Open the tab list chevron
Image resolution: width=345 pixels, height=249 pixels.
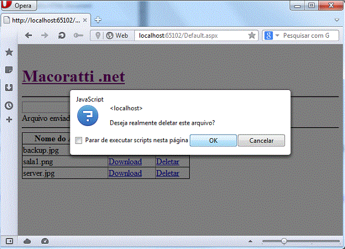pos(337,20)
